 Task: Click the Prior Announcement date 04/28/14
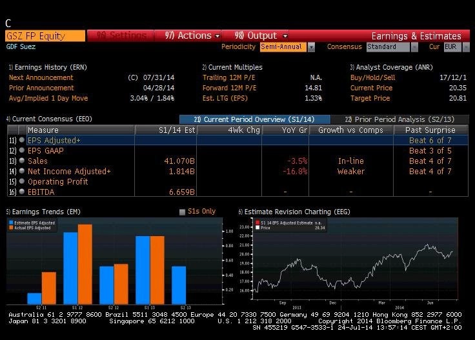click(159, 88)
